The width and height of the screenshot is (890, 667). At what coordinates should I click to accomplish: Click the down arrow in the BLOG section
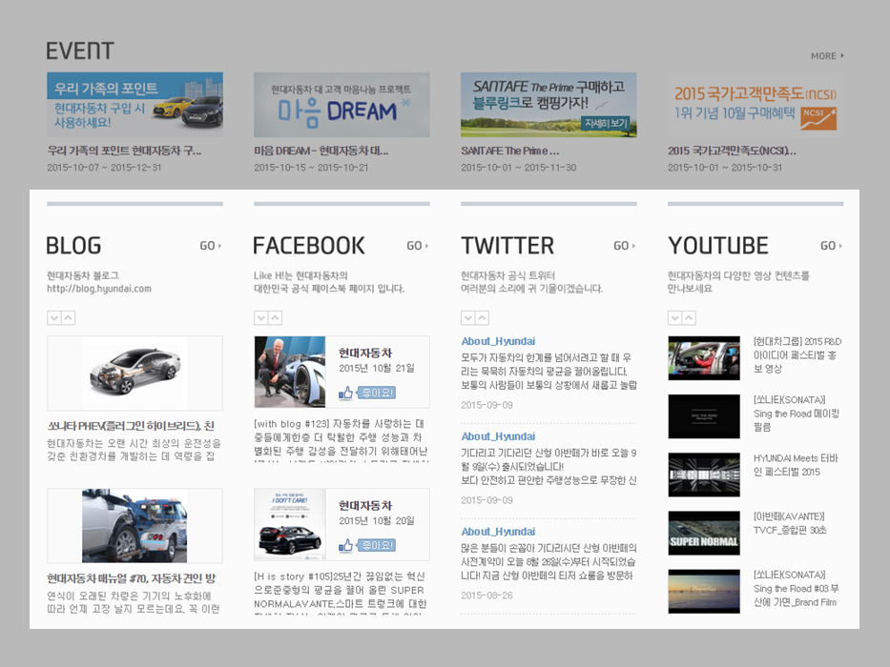pyautogui.click(x=53, y=317)
